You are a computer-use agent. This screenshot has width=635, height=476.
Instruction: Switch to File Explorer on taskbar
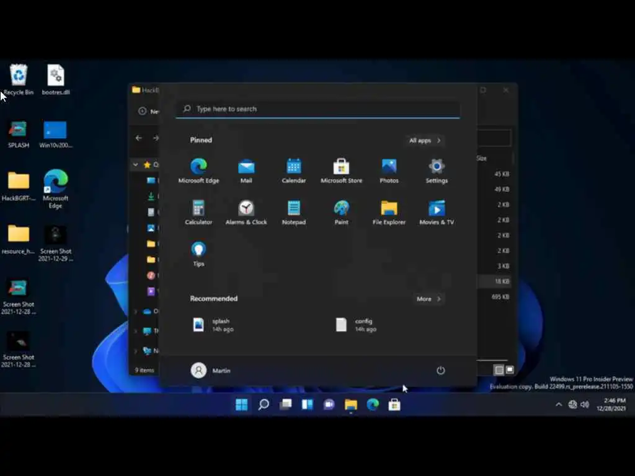point(351,404)
